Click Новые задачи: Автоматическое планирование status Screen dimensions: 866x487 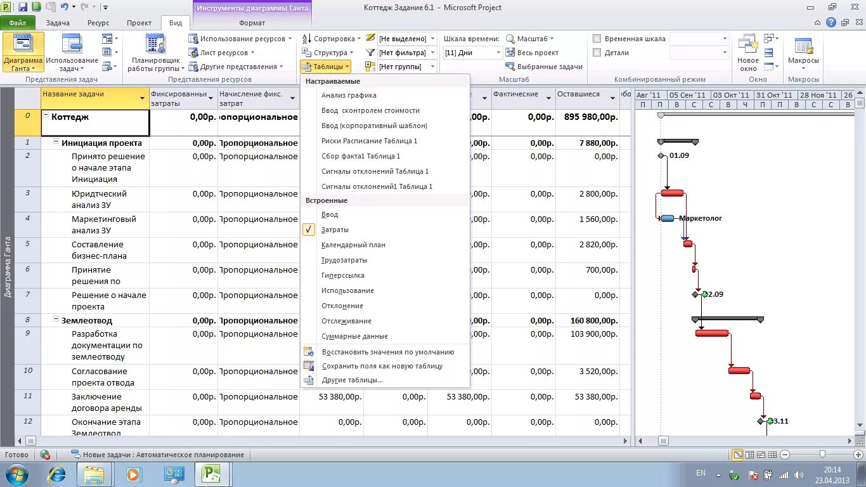pyautogui.click(x=157, y=455)
